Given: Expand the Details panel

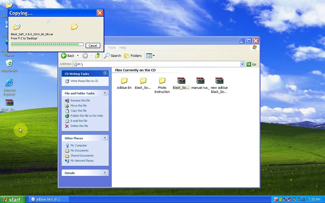Looking at the screenshot, I should pos(105,173).
